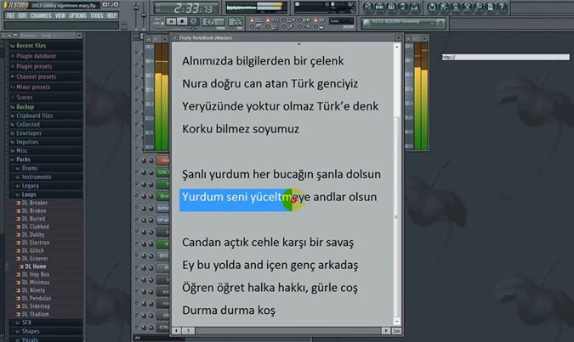Click NoteBook vertical scrollbar up arrow
The height and width of the screenshot is (342, 574).
[x=397, y=47]
